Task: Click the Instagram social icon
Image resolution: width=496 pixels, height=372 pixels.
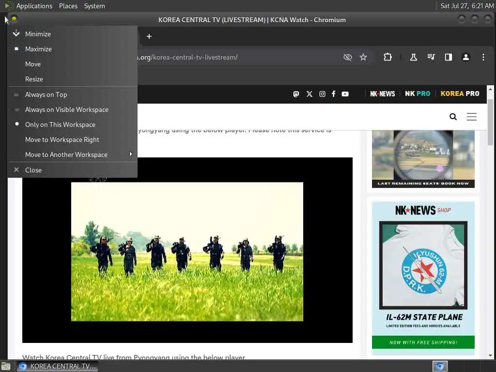Action: [322, 94]
